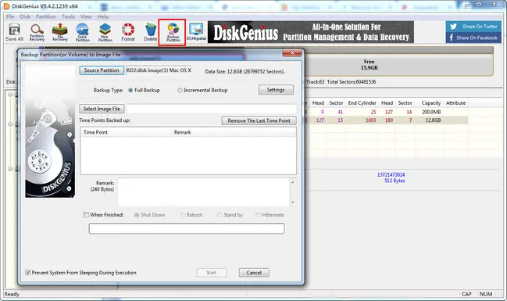Click the Save All toolbar icon
Screen dimensions: 507x301
coord(14,32)
